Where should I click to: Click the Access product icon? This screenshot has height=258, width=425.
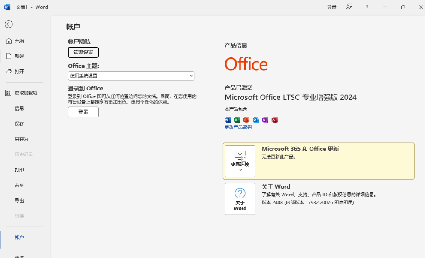pyautogui.click(x=275, y=120)
